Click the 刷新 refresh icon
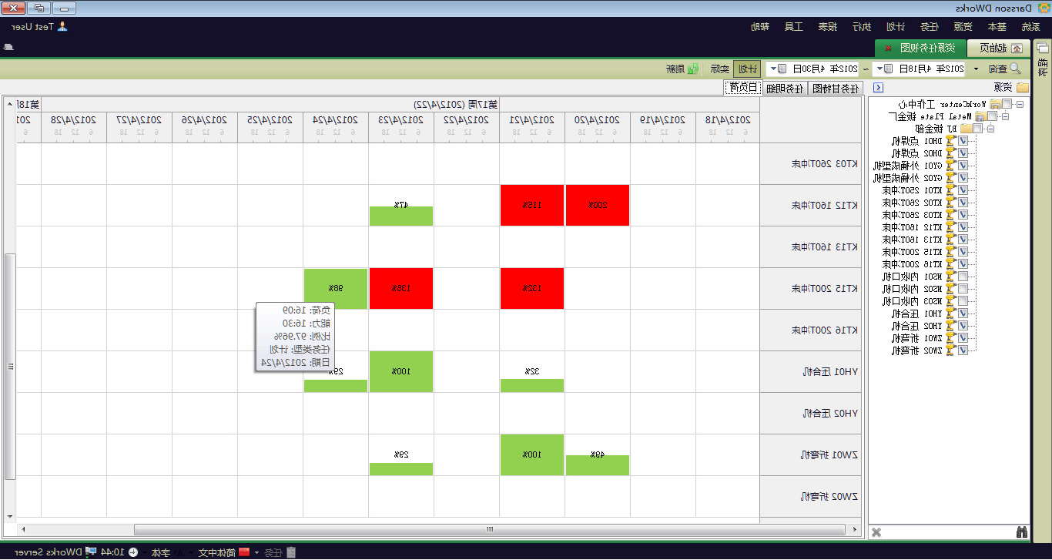 pos(693,69)
